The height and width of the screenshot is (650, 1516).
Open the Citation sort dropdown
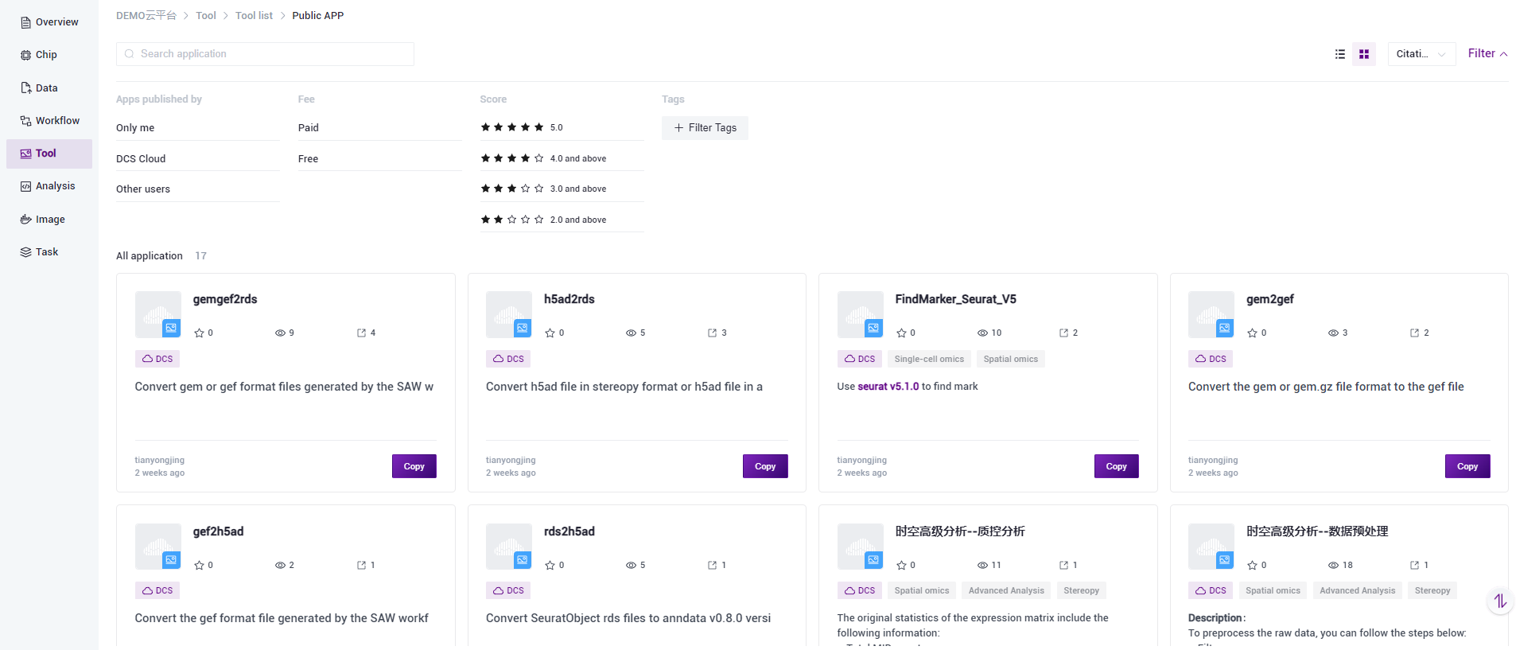click(1421, 54)
